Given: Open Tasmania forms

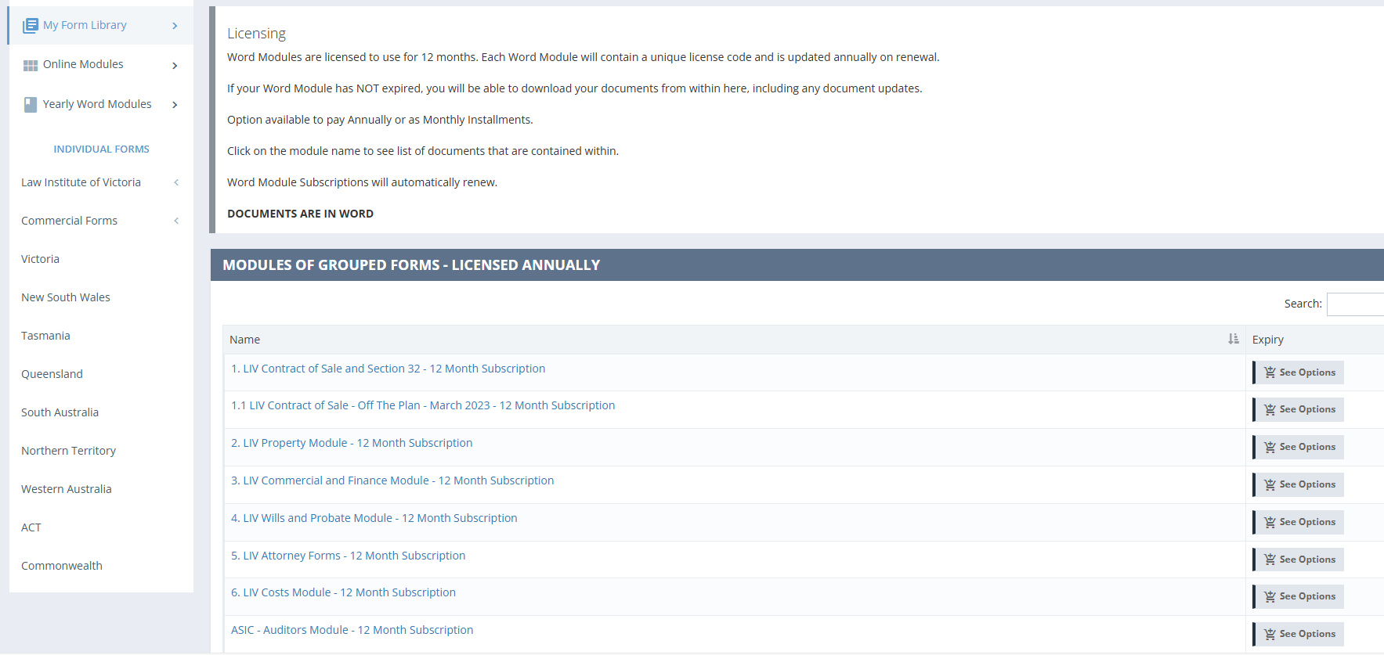Looking at the screenshot, I should pos(45,336).
